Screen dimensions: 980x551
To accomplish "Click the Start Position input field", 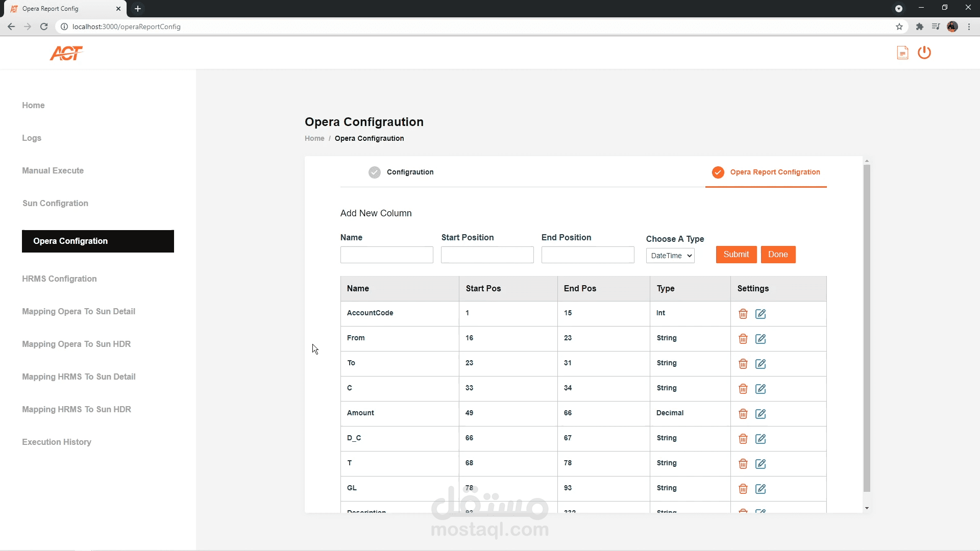I will [487, 255].
